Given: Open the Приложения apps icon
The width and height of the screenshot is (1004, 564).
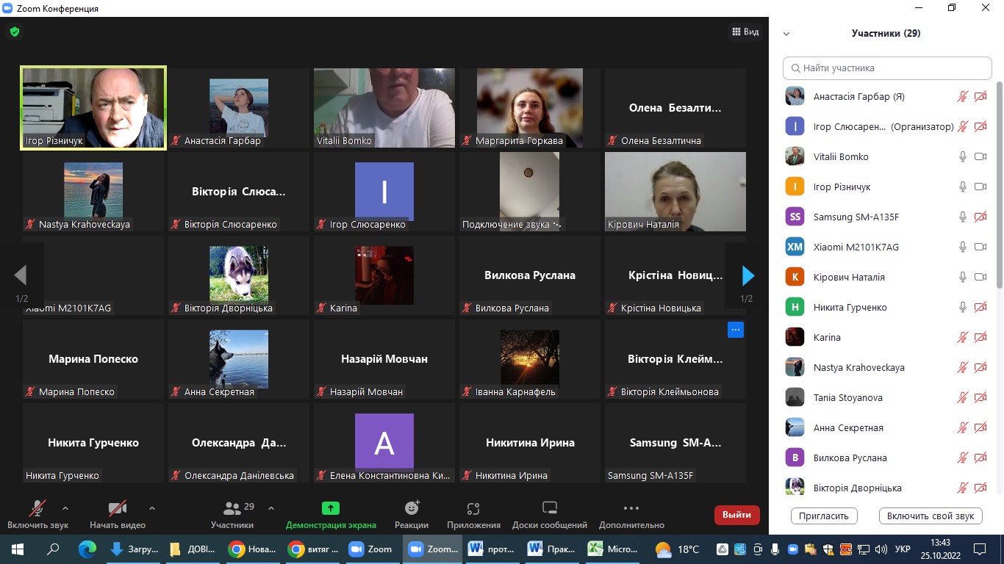Looking at the screenshot, I should (x=473, y=508).
